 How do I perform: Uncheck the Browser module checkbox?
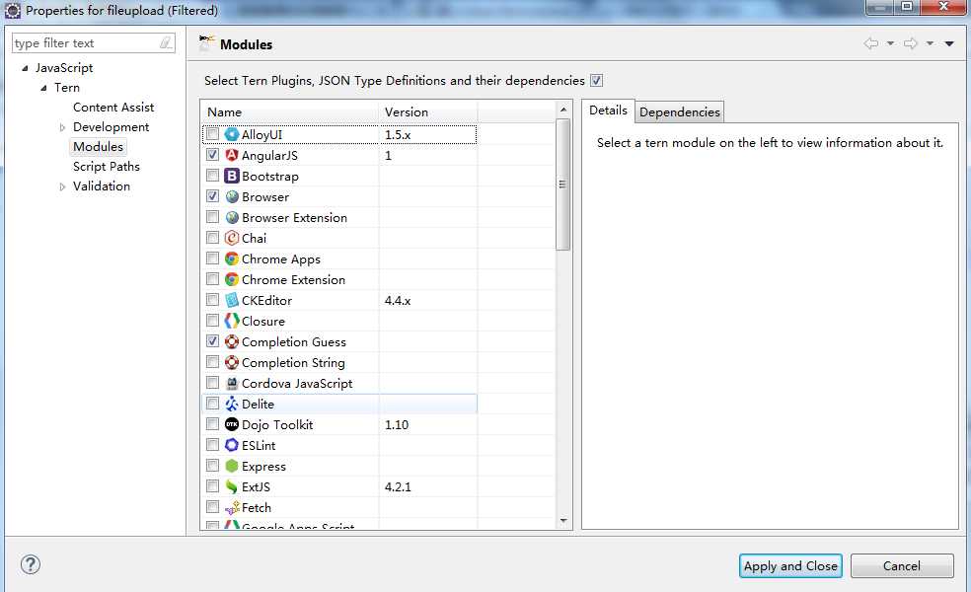click(212, 195)
